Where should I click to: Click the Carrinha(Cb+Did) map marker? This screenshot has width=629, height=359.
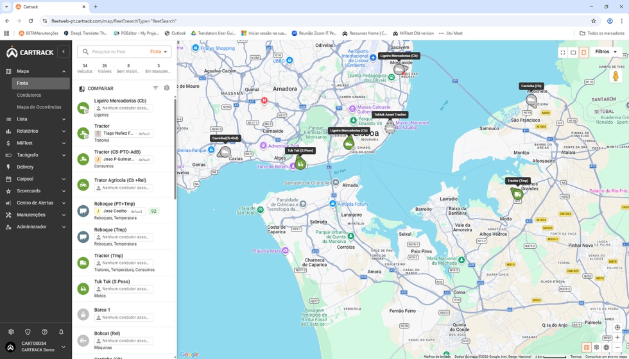pos(225,152)
